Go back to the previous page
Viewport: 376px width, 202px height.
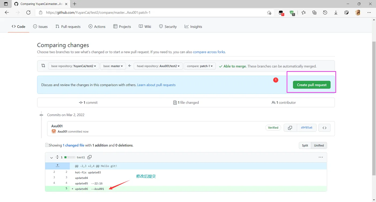point(7,12)
